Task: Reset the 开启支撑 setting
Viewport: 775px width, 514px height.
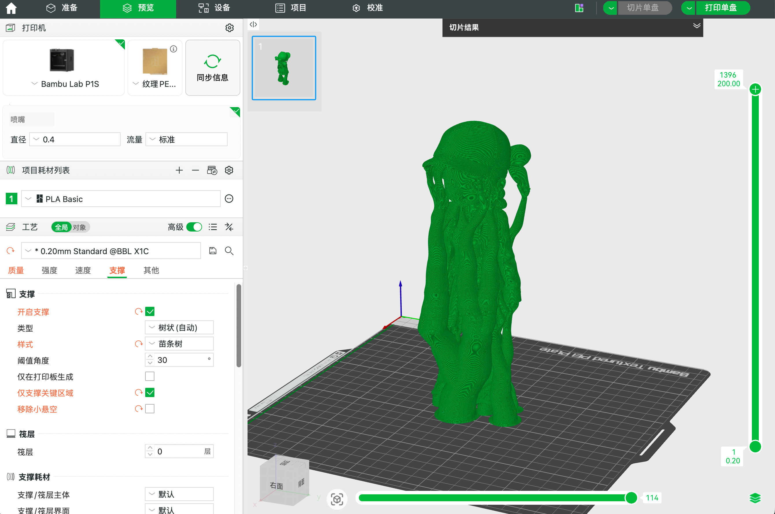Action: pos(139,311)
